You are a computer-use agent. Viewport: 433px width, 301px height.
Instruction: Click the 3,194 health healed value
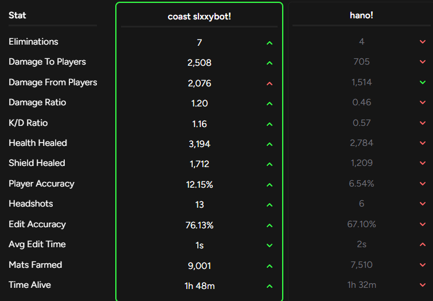click(200, 144)
